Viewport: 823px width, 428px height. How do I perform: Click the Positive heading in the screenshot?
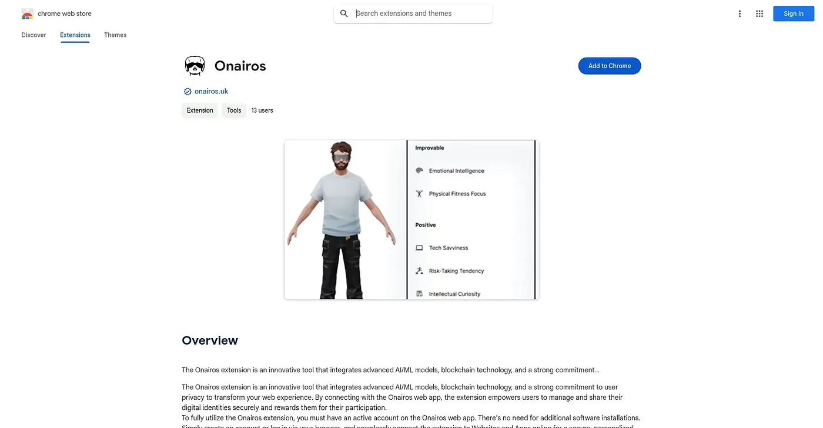[426, 225]
